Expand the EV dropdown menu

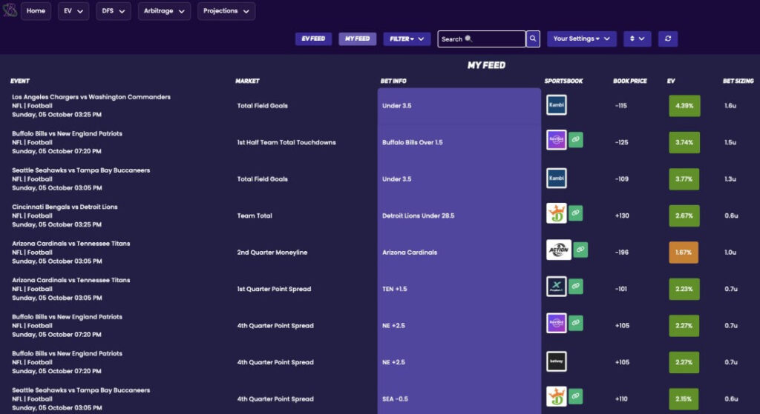pyautogui.click(x=73, y=11)
